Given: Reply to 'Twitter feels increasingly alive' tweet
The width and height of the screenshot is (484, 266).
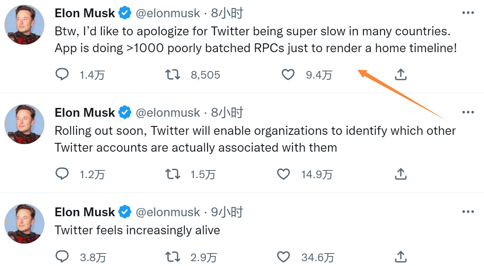Looking at the screenshot, I should [62, 256].
